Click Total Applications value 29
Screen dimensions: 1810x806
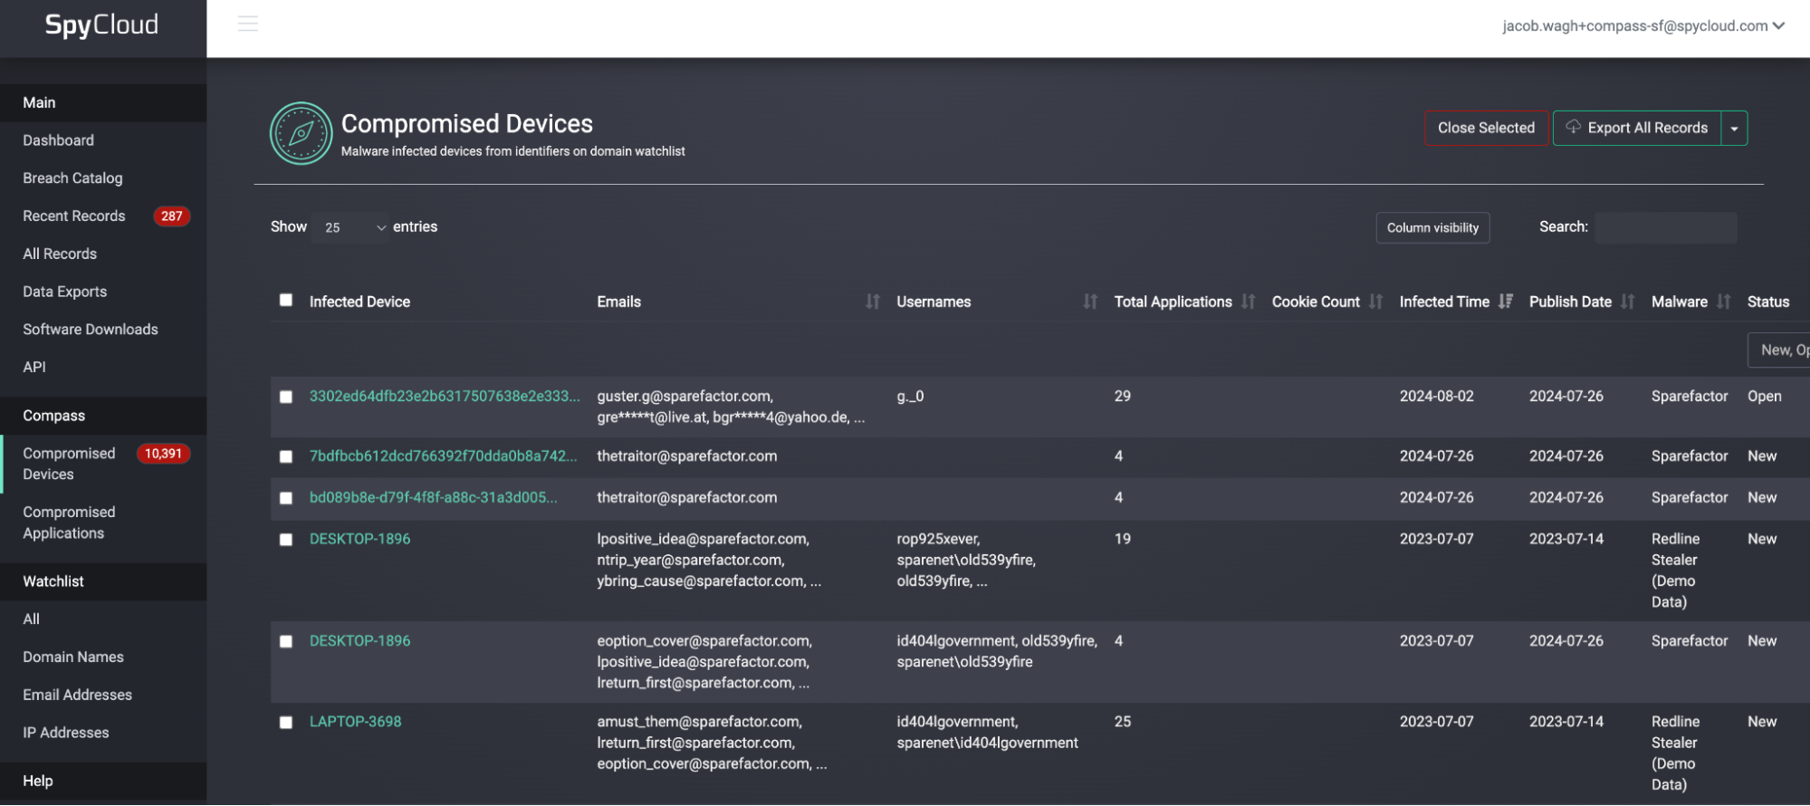1122,397
